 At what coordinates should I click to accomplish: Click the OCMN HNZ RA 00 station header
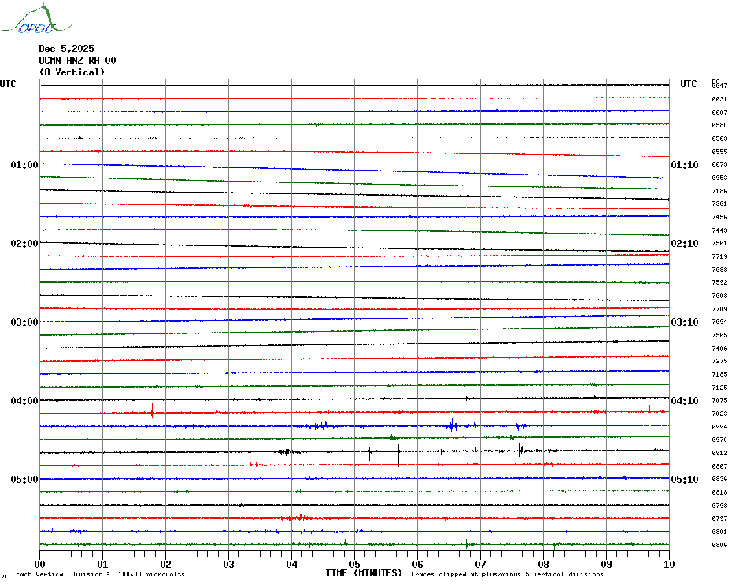(77, 61)
